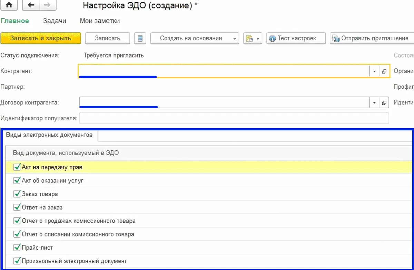
Task: Open the Задачи section
Action: [55, 21]
